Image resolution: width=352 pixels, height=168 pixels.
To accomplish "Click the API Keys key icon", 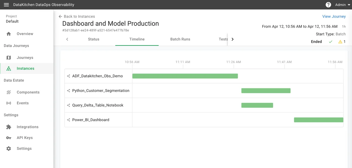I will click(9, 138).
